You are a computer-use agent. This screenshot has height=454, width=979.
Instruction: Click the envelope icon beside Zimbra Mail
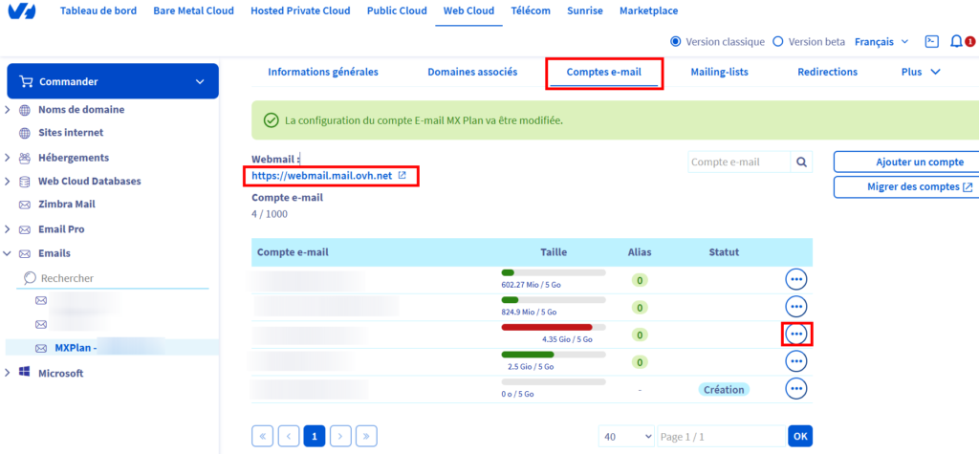[25, 205]
